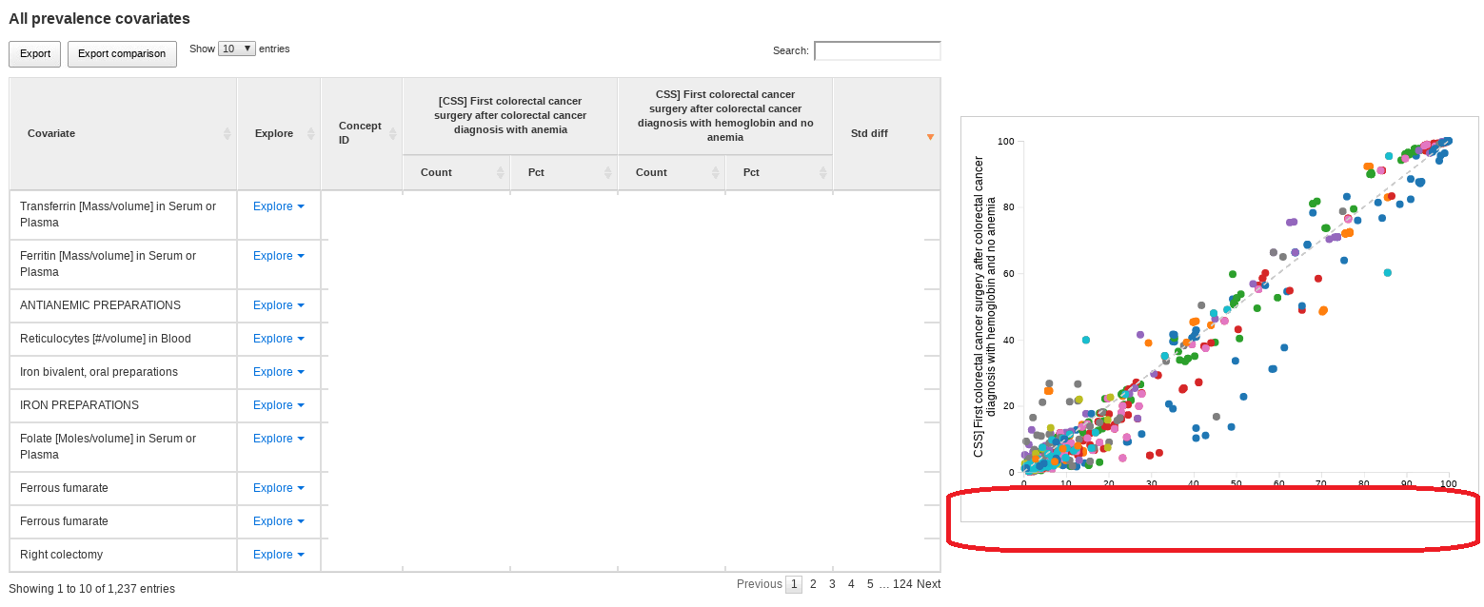Sort the table by Concept ID
The image size is (1484, 607).
362,133
